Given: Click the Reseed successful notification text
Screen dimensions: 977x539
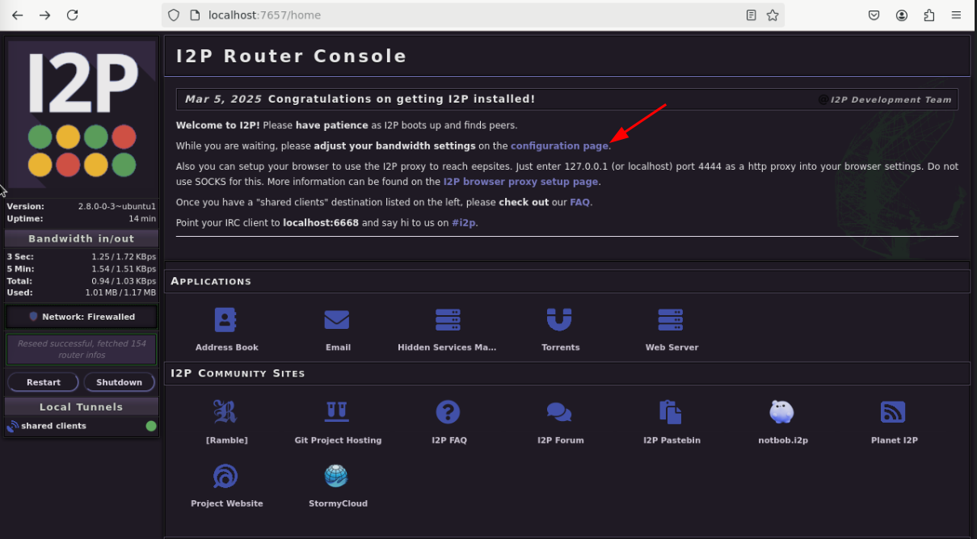Looking at the screenshot, I should point(82,349).
